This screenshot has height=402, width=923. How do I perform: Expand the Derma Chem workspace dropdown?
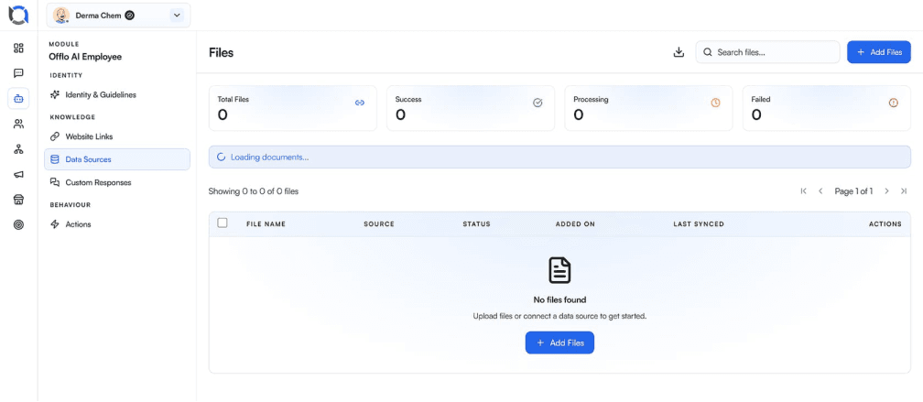pos(177,16)
